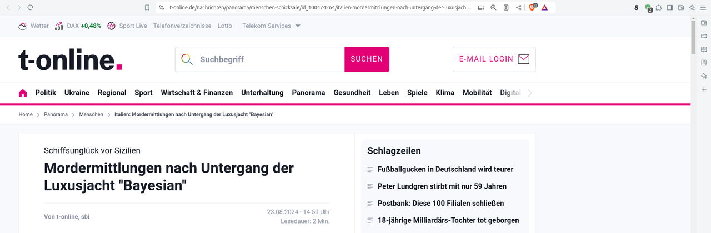This screenshot has width=711, height=233.
Task: Open reading list book icon in sidebar
Action: coord(704,49)
